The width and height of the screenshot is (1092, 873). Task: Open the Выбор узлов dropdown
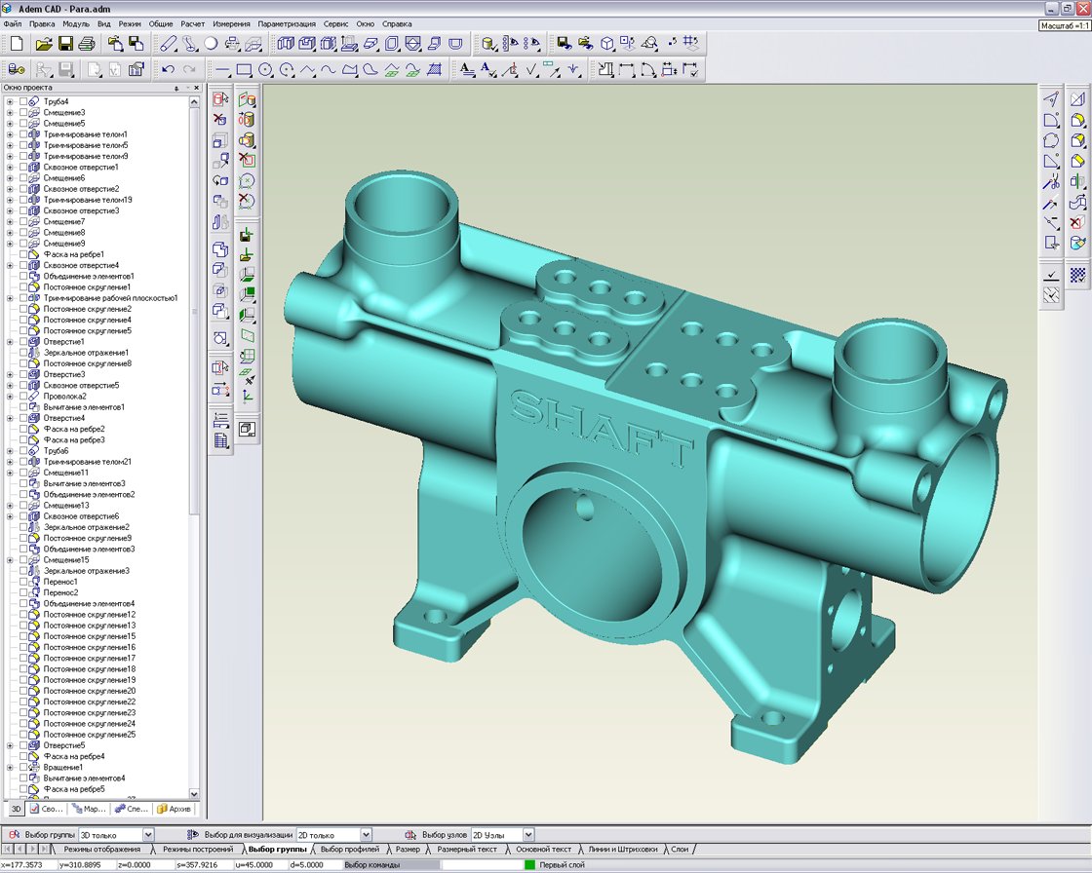[x=527, y=835]
